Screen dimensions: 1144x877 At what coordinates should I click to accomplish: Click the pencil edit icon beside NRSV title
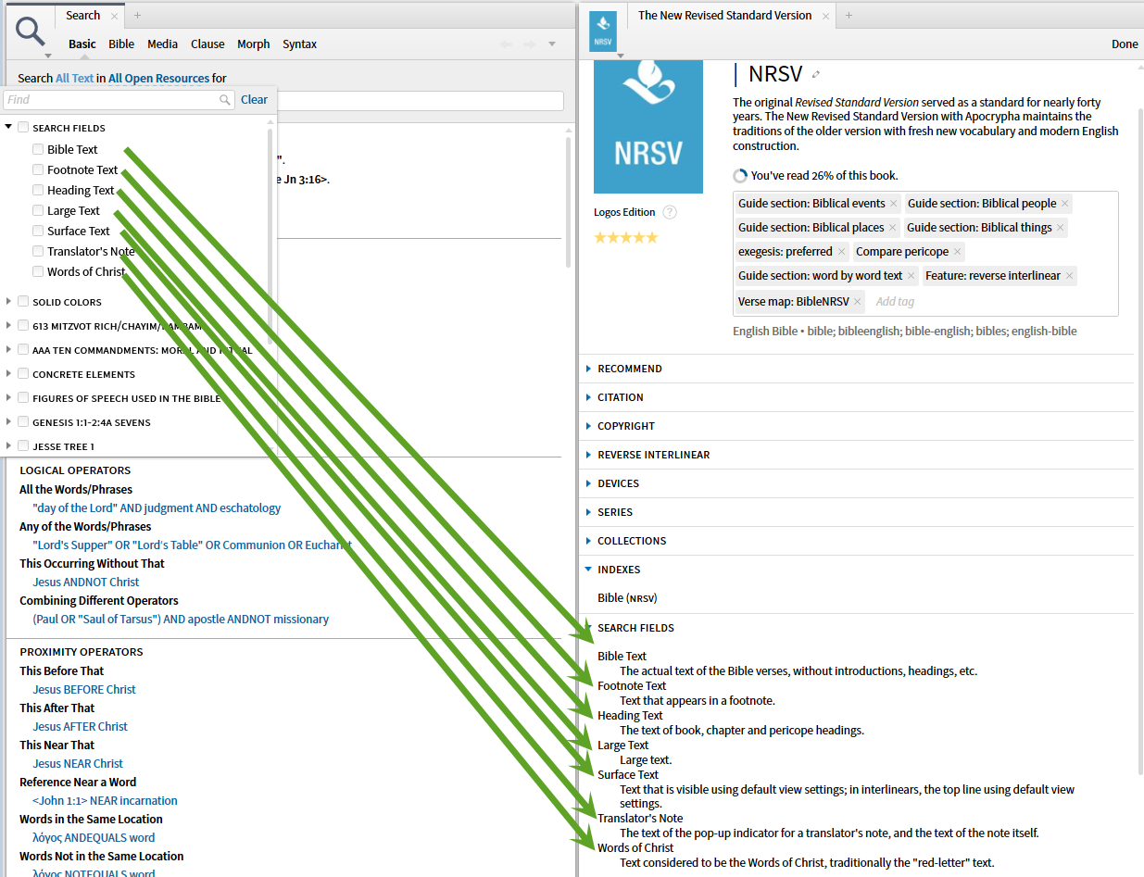click(x=816, y=74)
